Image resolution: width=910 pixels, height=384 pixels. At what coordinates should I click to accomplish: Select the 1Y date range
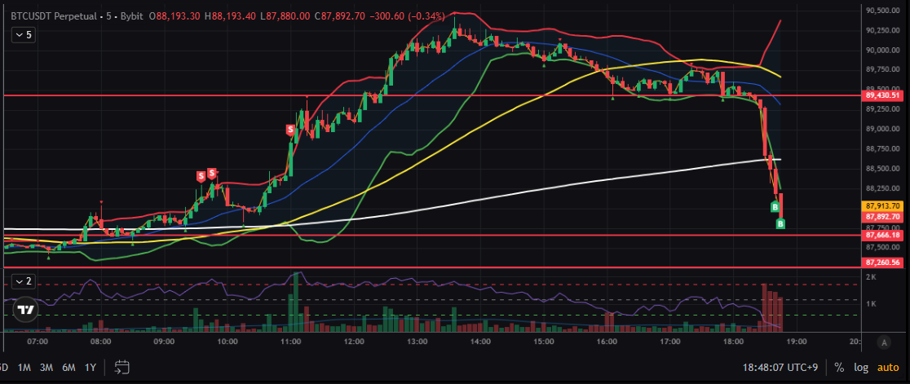click(91, 367)
